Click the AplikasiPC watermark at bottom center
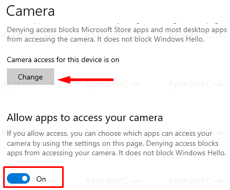 click(x=113, y=181)
